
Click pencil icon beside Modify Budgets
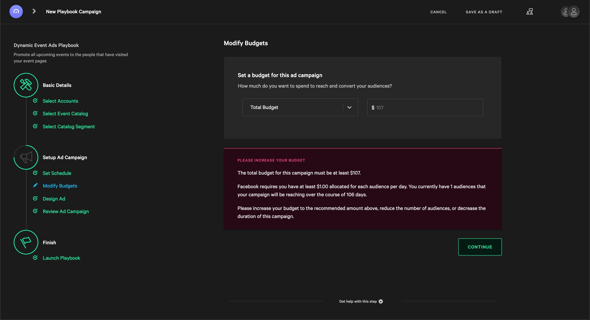point(35,185)
